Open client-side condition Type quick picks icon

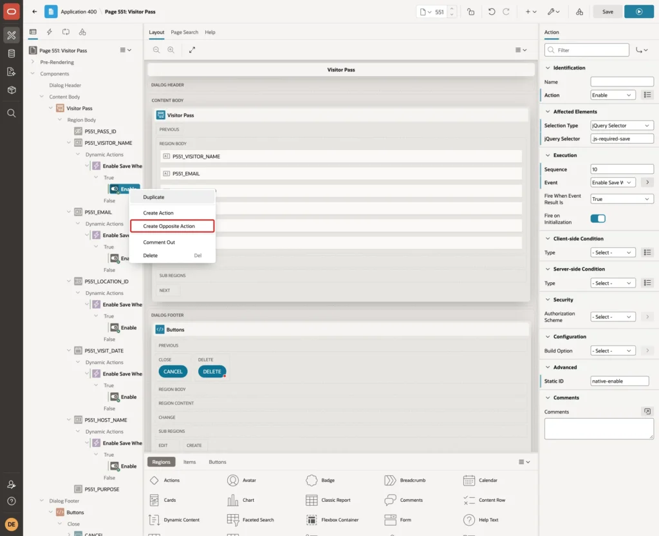click(x=647, y=253)
